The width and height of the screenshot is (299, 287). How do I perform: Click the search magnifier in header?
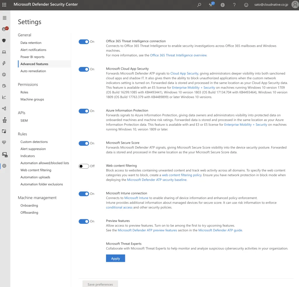(x=199, y=5)
